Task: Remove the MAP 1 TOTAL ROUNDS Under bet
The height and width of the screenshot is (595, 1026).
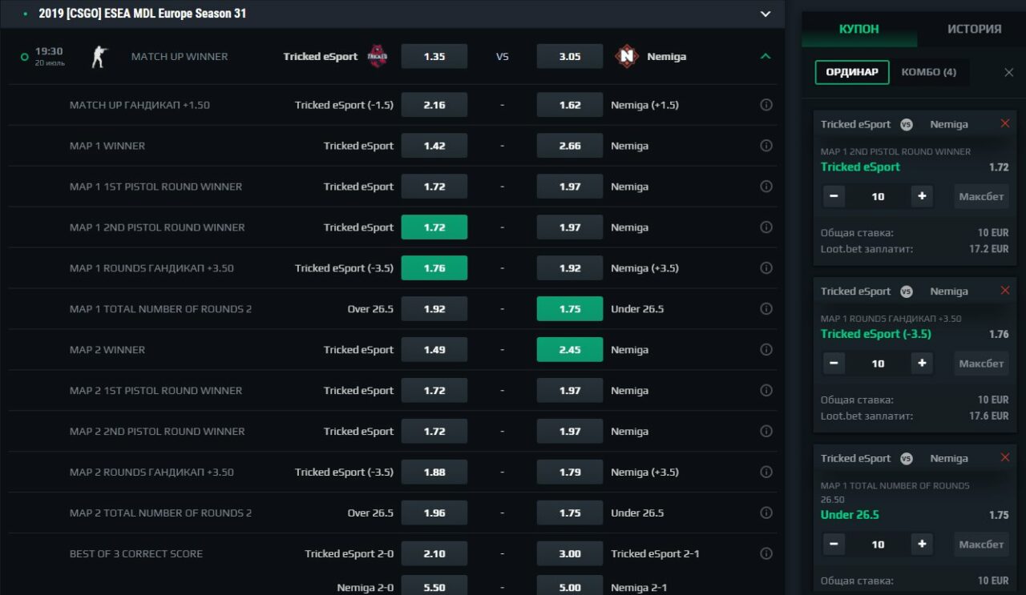Action: [x=1004, y=457]
